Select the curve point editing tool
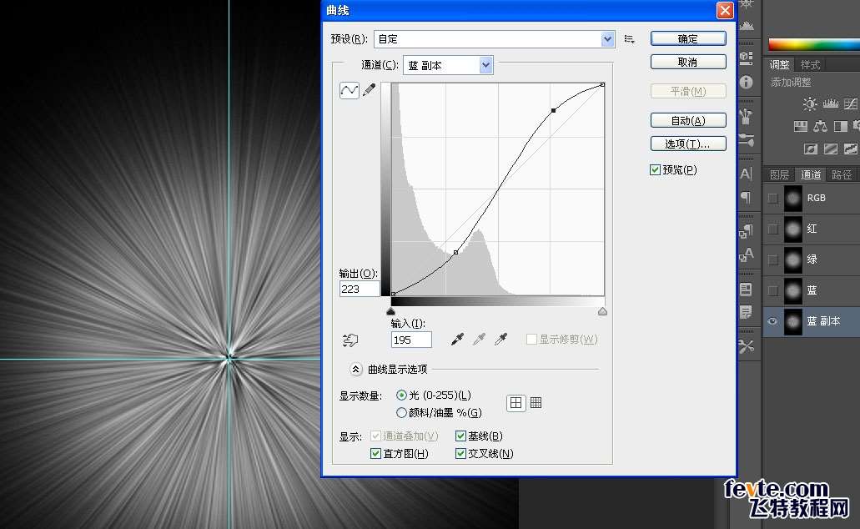 click(350, 90)
